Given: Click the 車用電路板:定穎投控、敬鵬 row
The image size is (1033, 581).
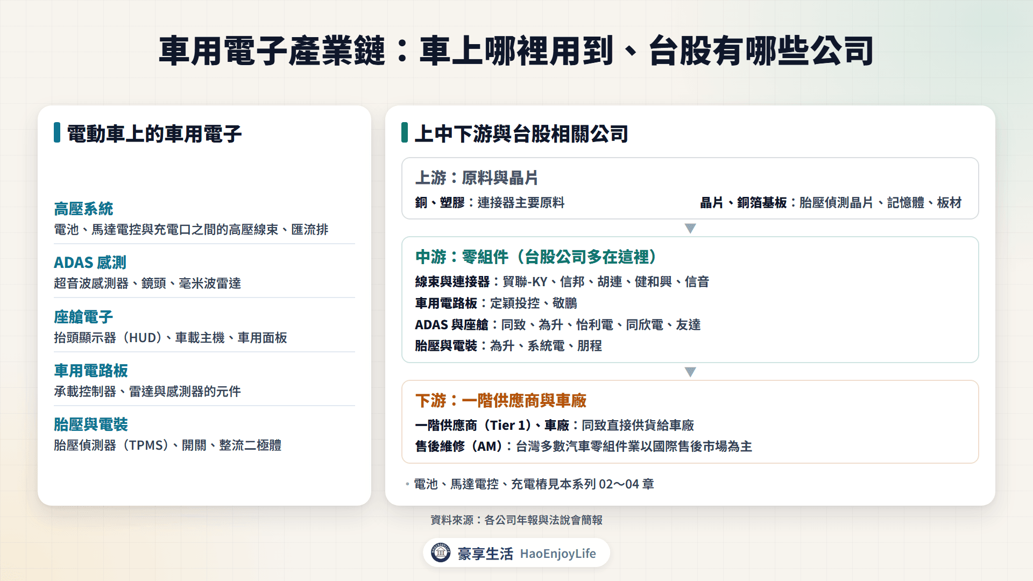Looking at the screenshot, I should [496, 303].
